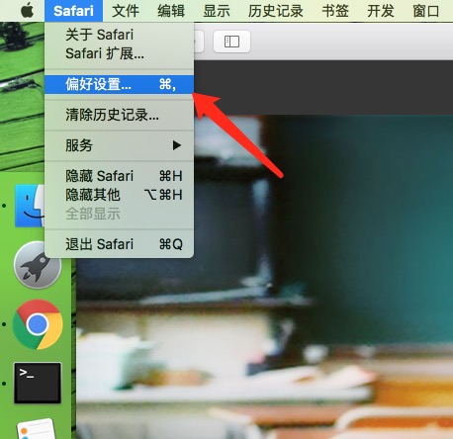The image size is (453, 439).
Task: Expand the 服务 submenu arrow
Action: [x=177, y=145]
